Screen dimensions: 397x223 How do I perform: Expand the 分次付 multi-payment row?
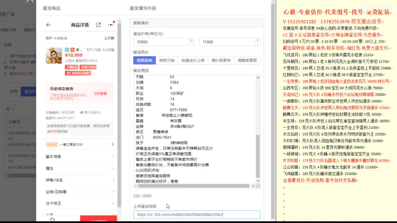pos(80,144)
